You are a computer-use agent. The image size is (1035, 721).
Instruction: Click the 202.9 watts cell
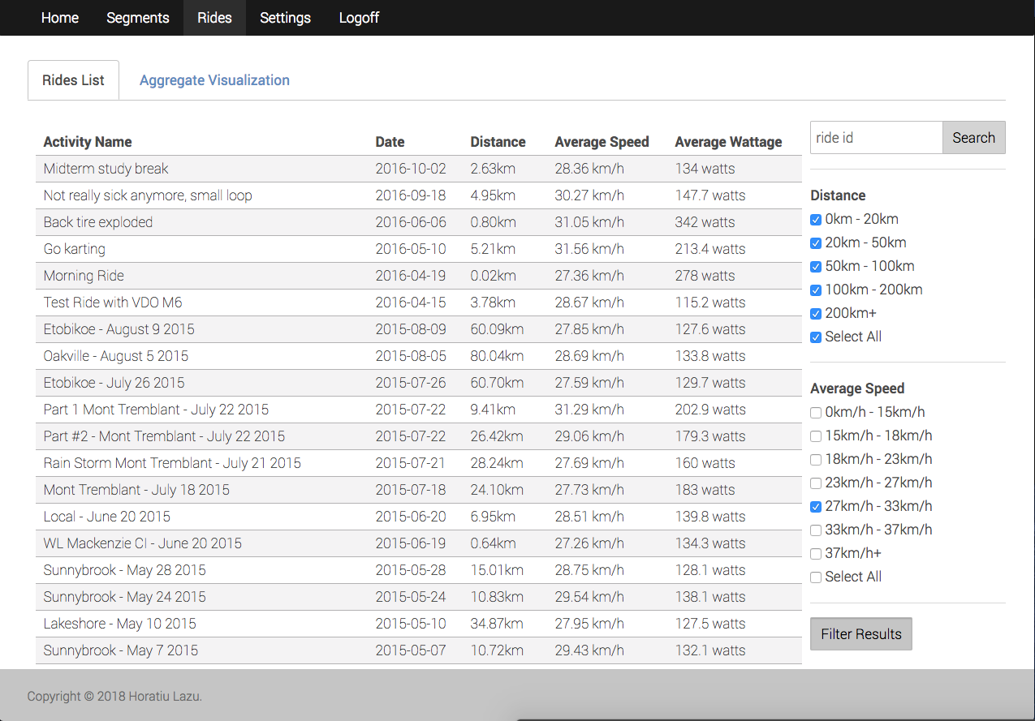pyautogui.click(x=710, y=410)
